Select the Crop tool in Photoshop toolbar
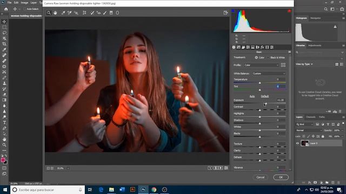 (x=4, y=44)
